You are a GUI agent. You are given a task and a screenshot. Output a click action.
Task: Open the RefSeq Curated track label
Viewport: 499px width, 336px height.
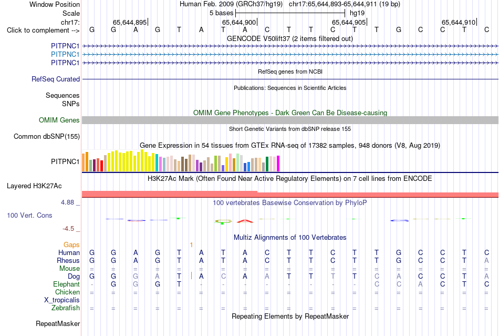click(55, 79)
